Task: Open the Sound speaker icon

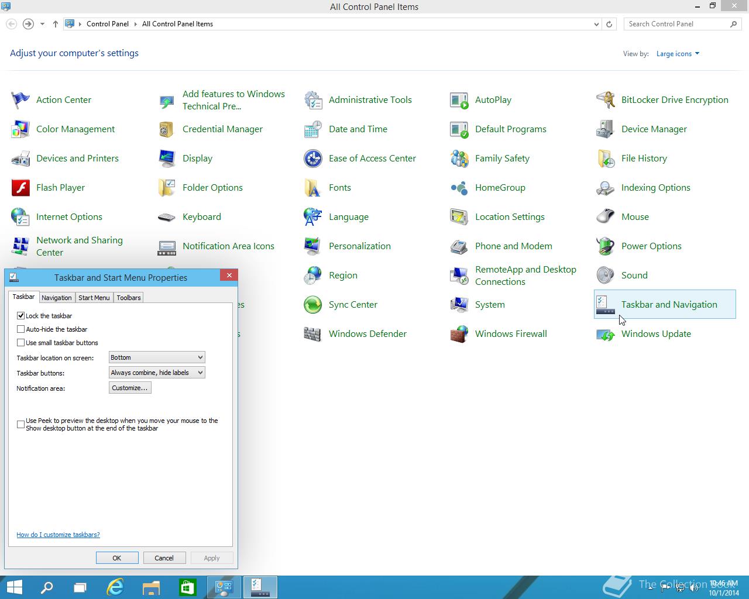Action: tap(606, 276)
